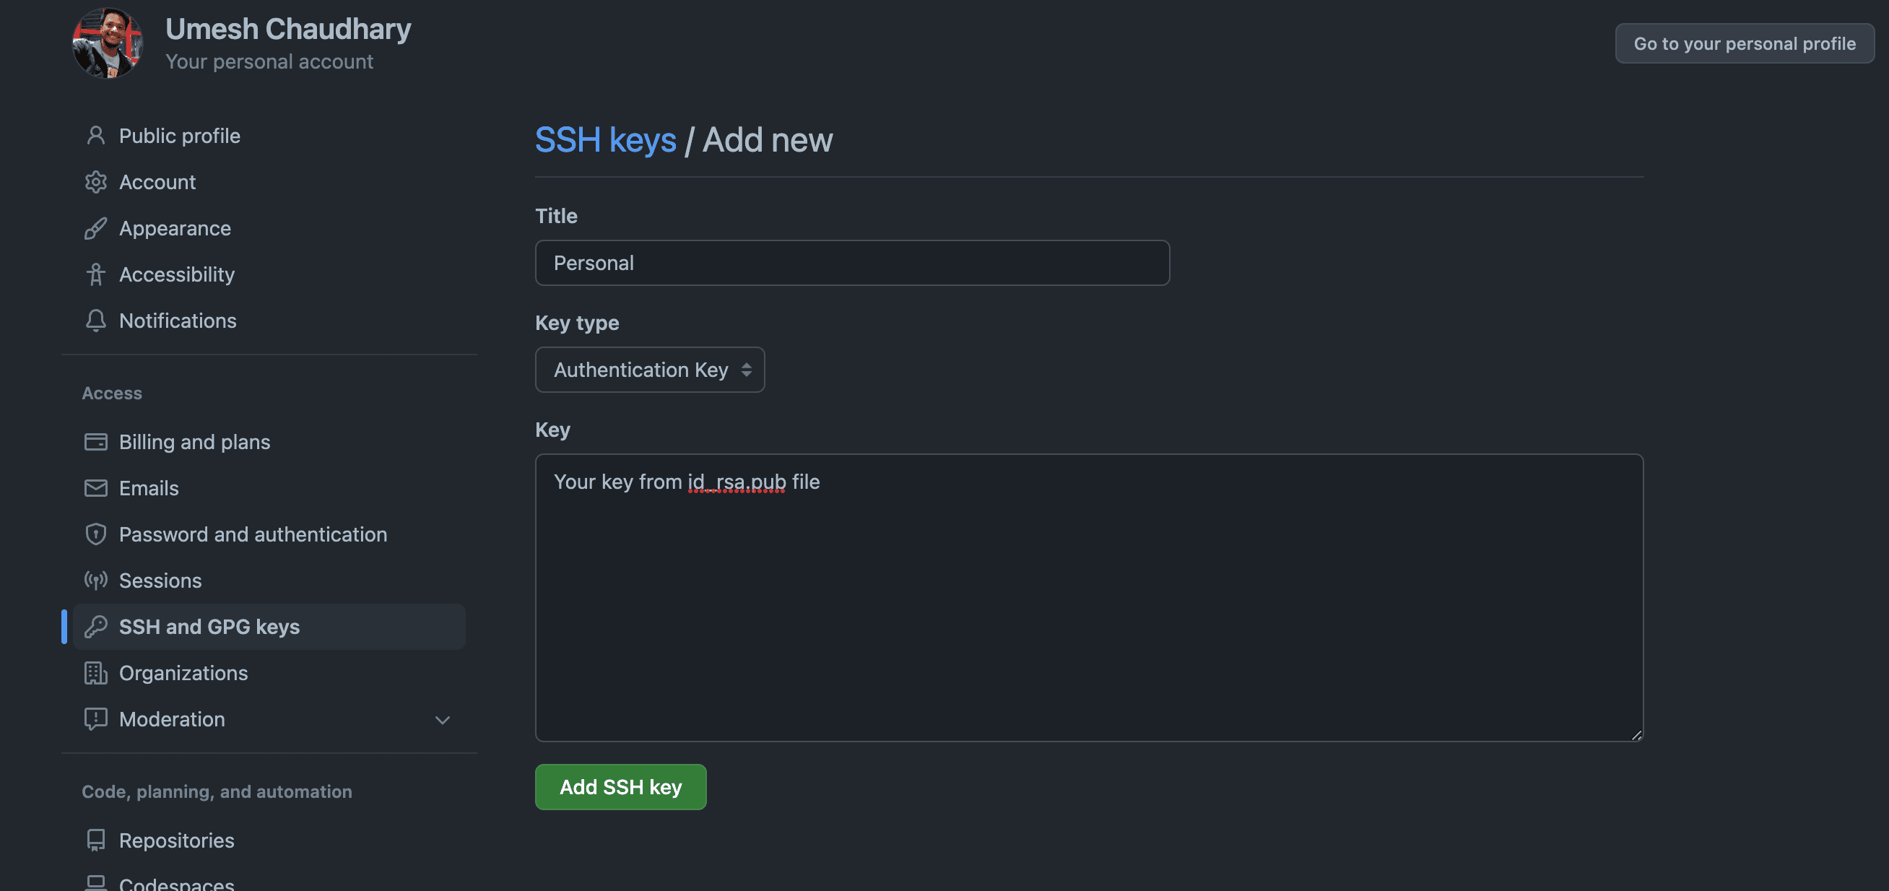Image resolution: width=1889 pixels, height=891 pixels.
Task: Select the Appearance paintbrush icon
Action: (x=96, y=228)
